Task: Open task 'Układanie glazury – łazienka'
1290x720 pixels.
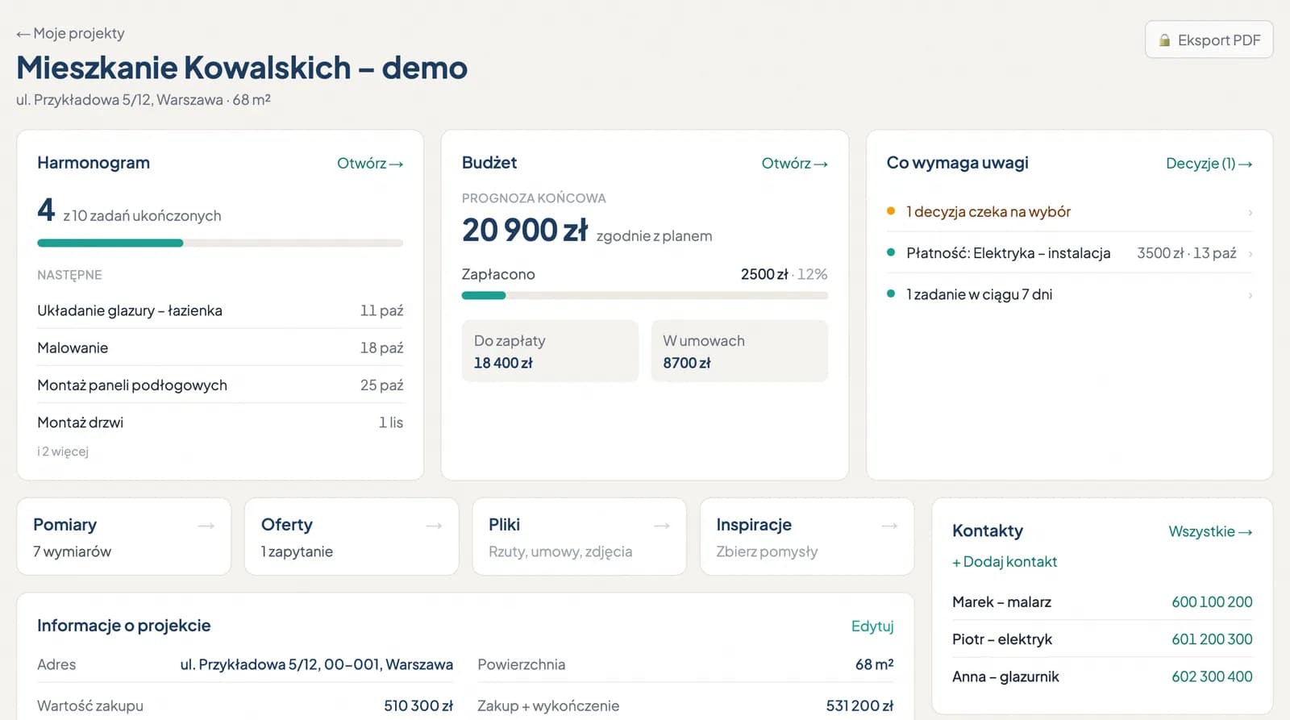Action: click(x=220, y=310)
